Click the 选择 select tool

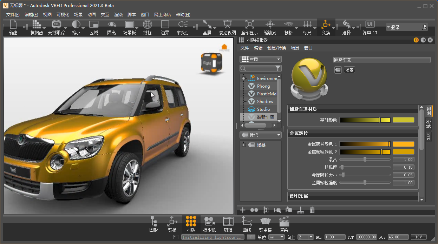346,27
